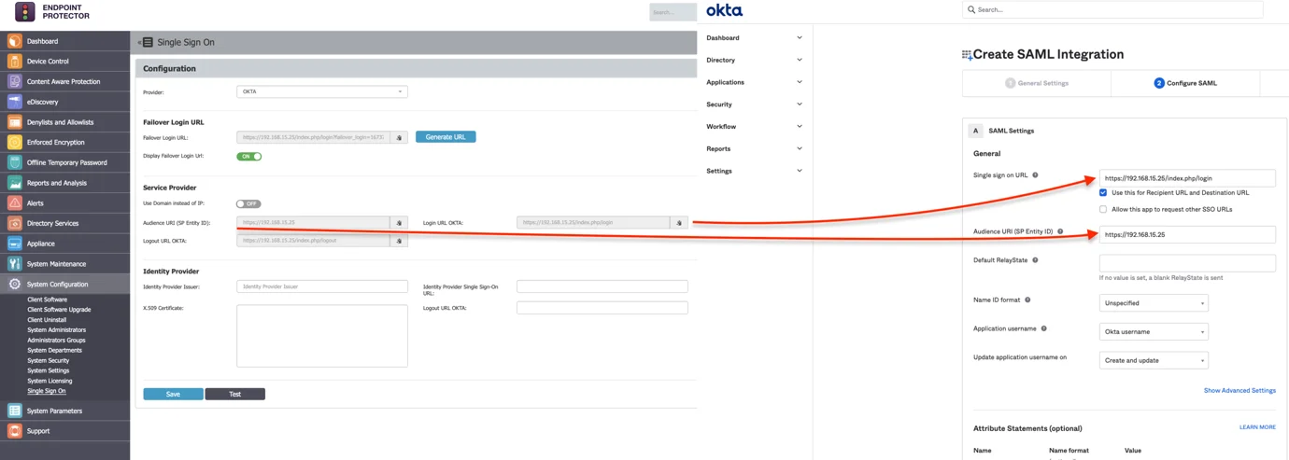Image resolution: width=1289 pixels, height=460 pixels.
Task: Open Client Software submenu item
Action: [47, 300]
